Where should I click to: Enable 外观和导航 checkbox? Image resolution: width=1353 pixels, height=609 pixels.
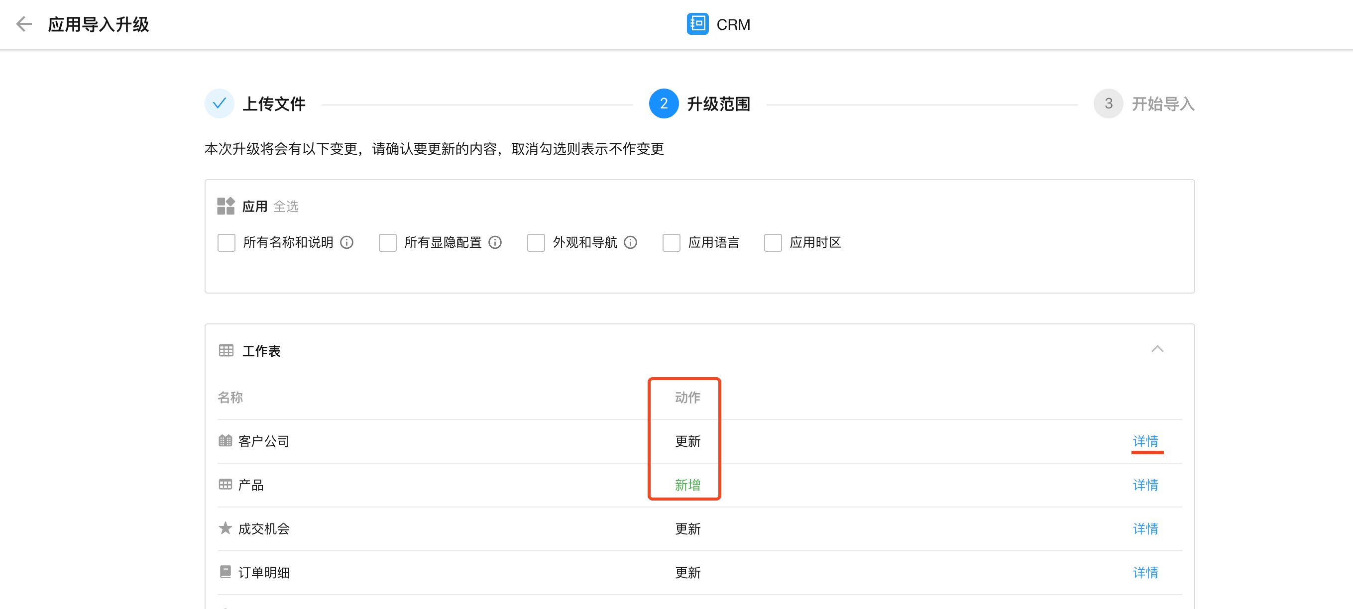pyautogui.click(x=536, y=242)
